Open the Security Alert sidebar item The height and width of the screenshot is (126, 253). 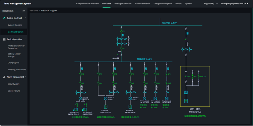click(13, 84)
